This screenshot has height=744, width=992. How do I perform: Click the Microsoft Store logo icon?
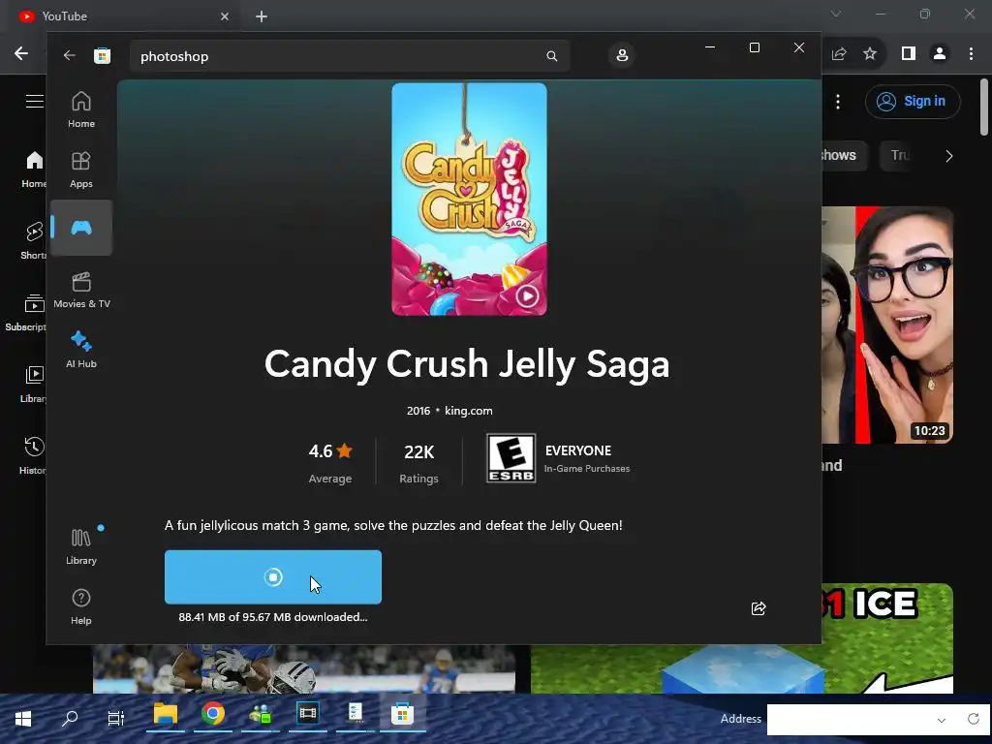pos(102,55)
